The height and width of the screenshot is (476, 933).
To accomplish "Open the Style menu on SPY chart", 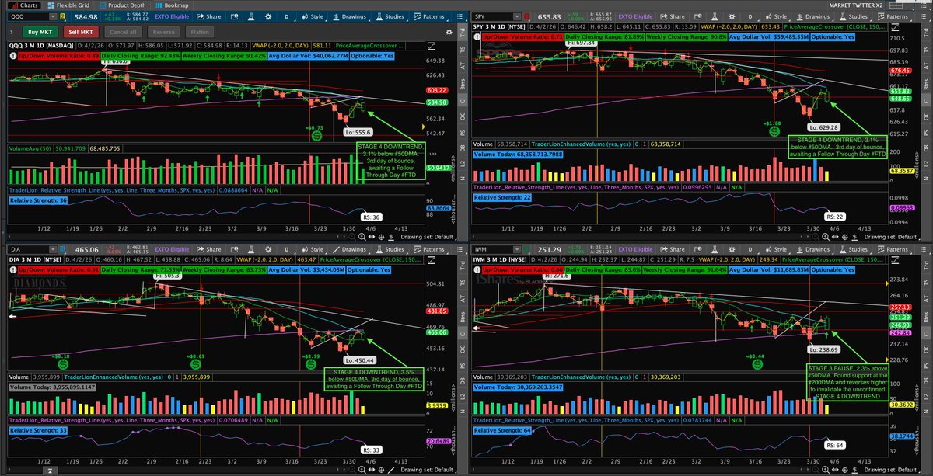I will [775, 16].
